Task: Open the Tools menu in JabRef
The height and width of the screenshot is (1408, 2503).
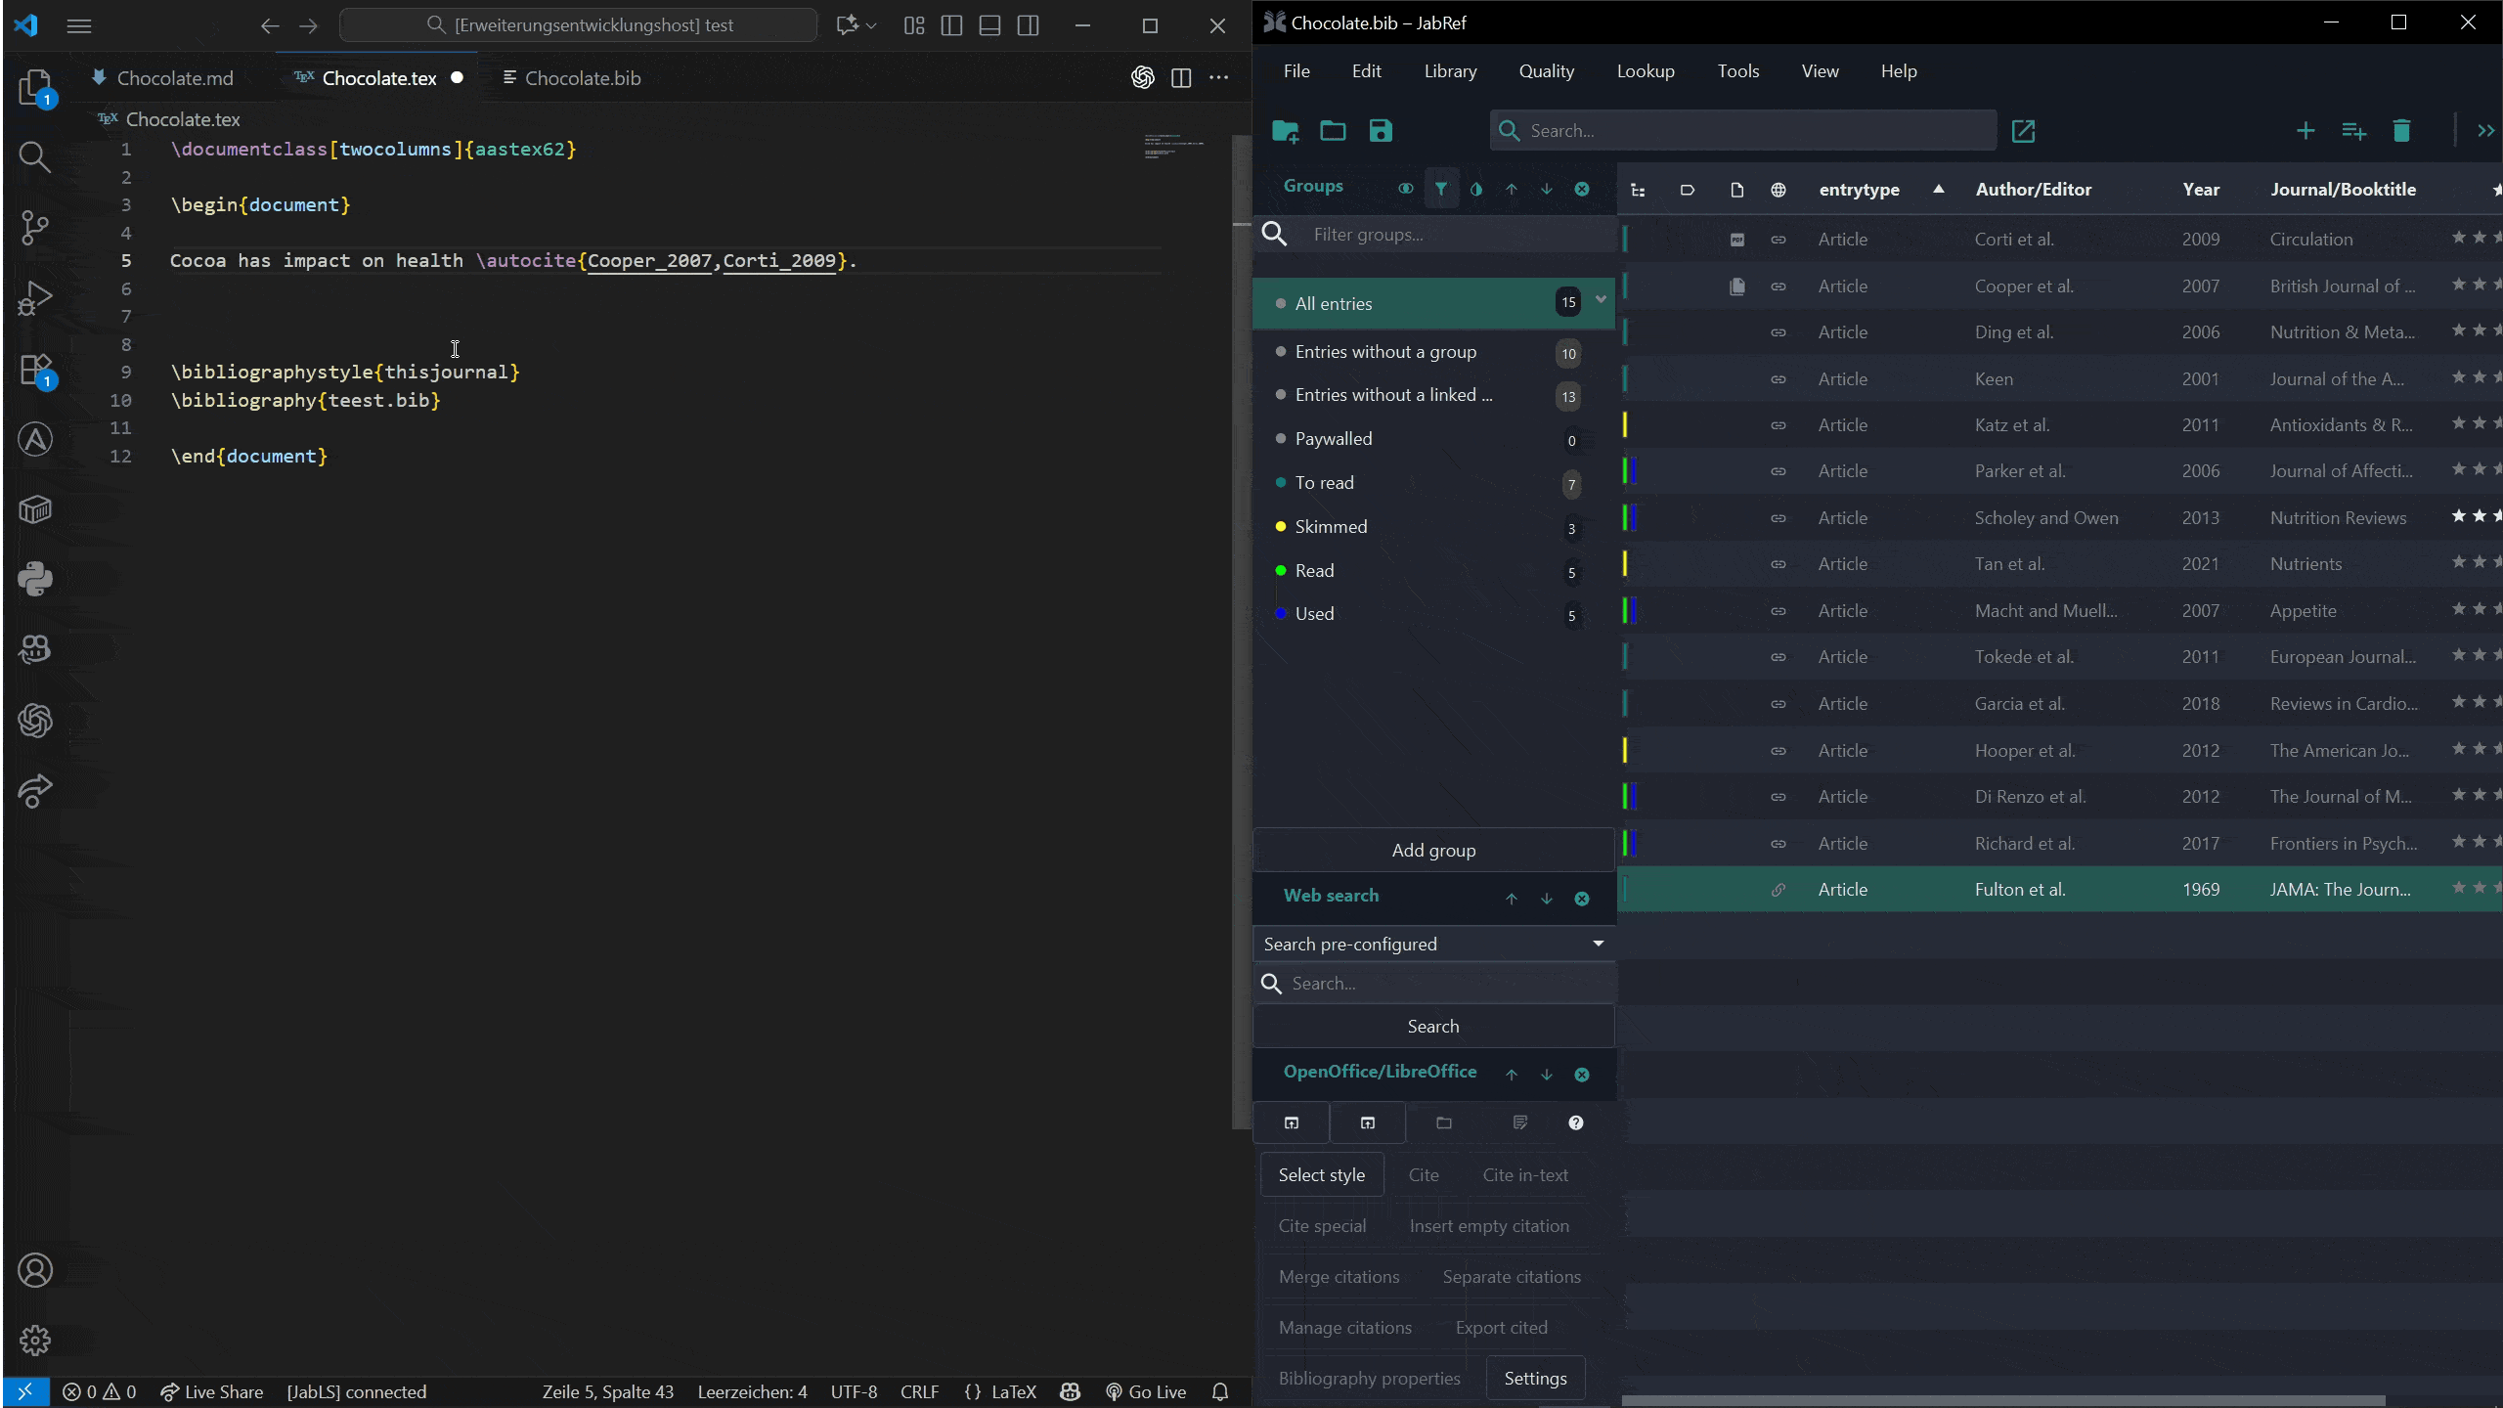Action: click(1737, 70)
